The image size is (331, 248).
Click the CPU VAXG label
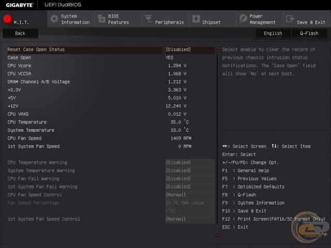(x=18, y=114)
